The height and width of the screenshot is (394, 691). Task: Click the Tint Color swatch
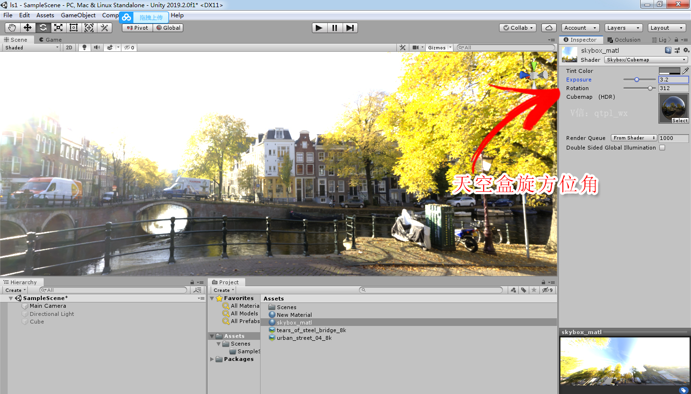670,71
